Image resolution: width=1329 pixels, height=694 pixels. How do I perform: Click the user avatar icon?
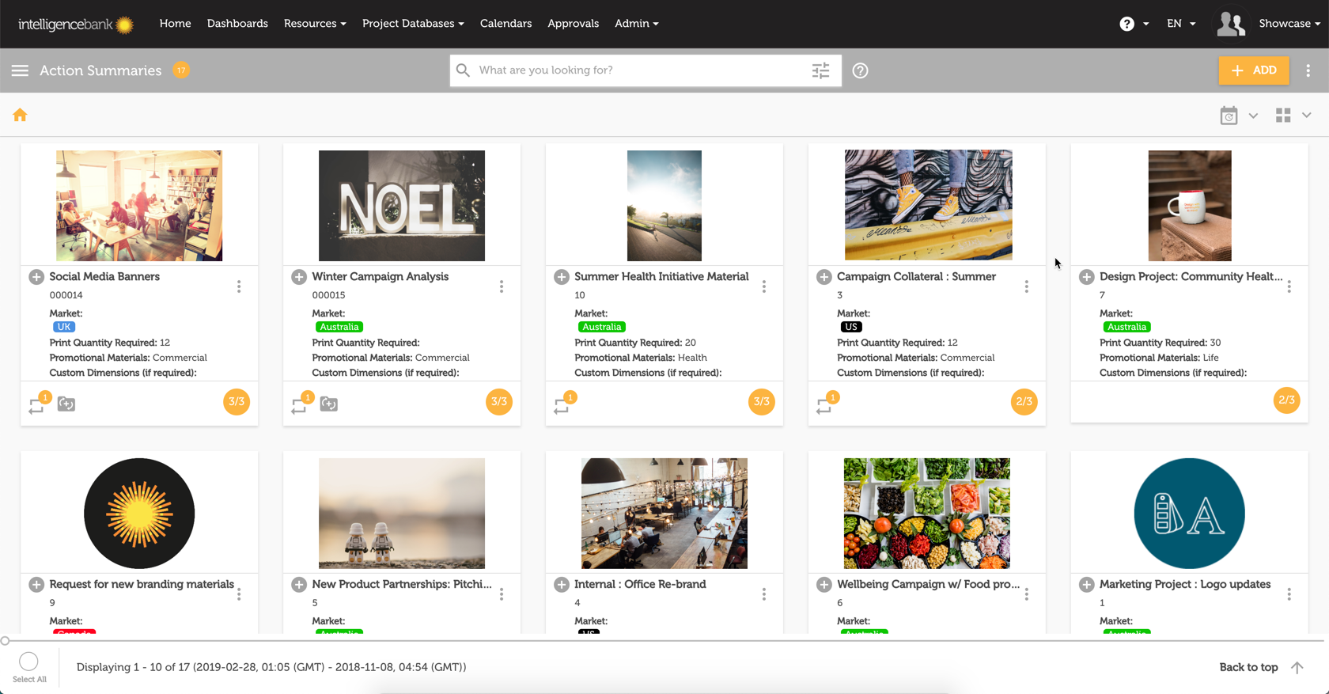(1231, 24)
